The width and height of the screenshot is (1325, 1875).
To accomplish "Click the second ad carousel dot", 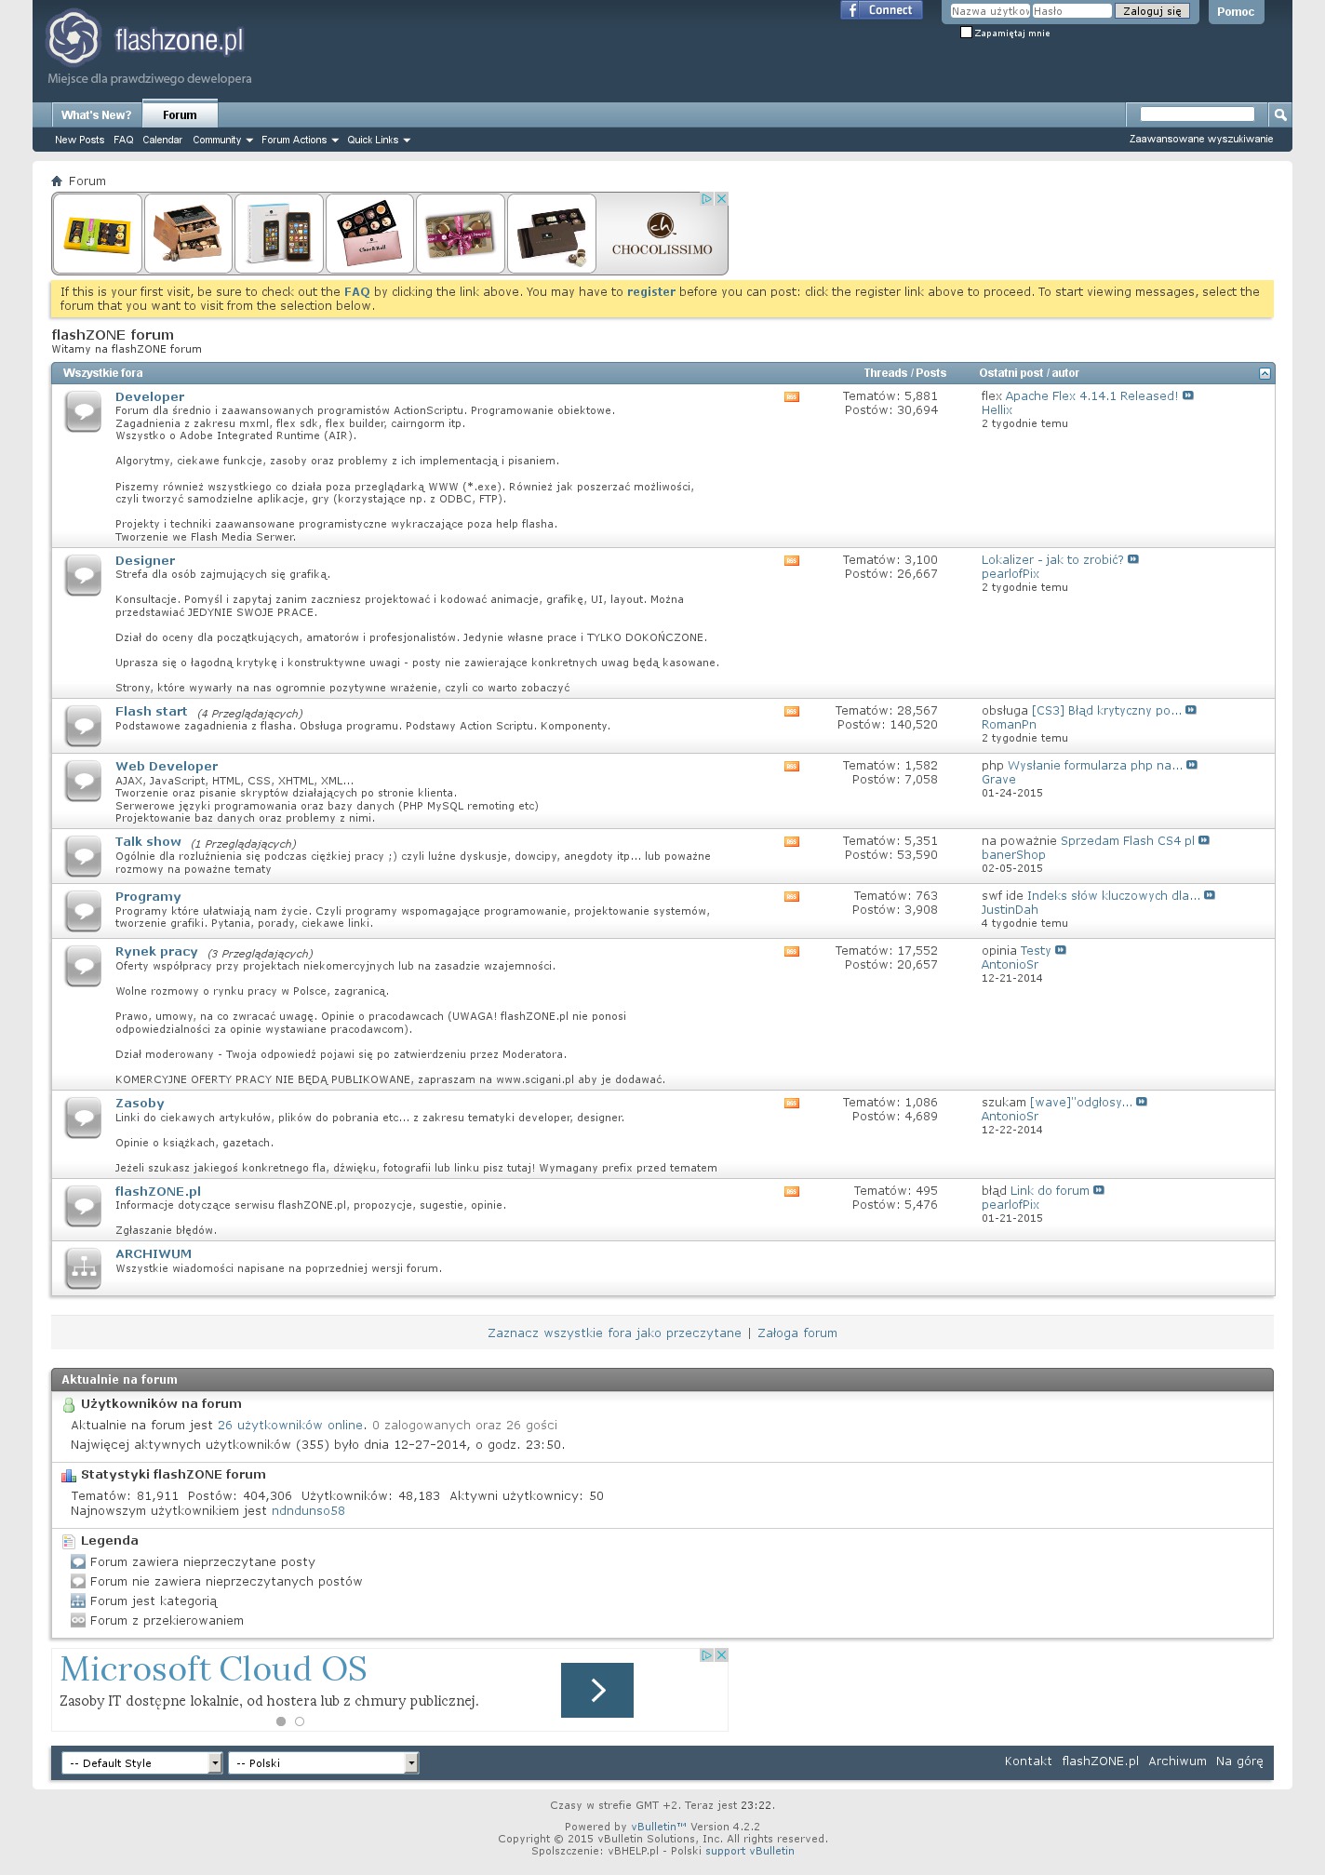I will pos(300,1721).
